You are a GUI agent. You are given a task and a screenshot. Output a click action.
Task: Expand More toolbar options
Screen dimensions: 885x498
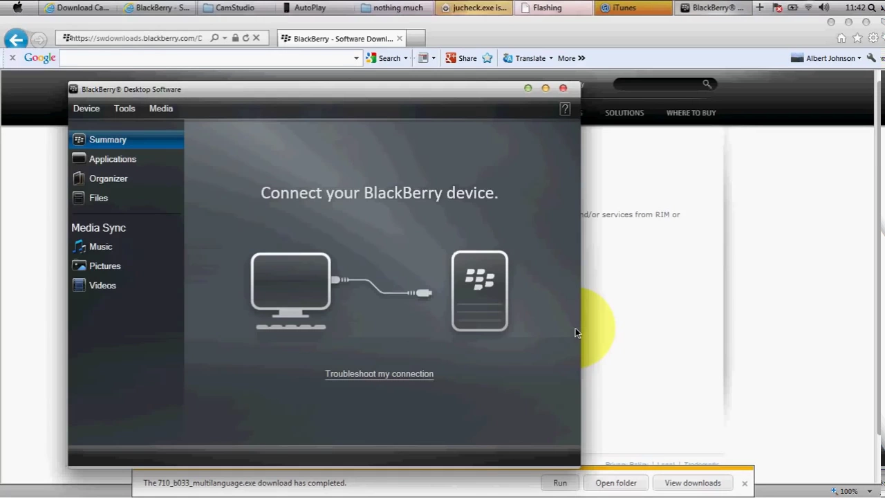point(572,58)
